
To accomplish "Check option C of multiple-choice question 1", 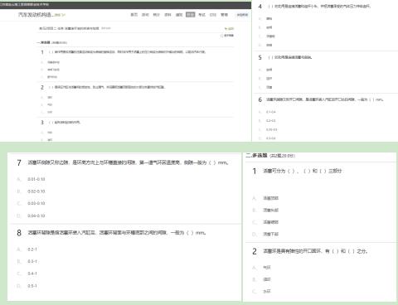I will [x=265, y=222].
